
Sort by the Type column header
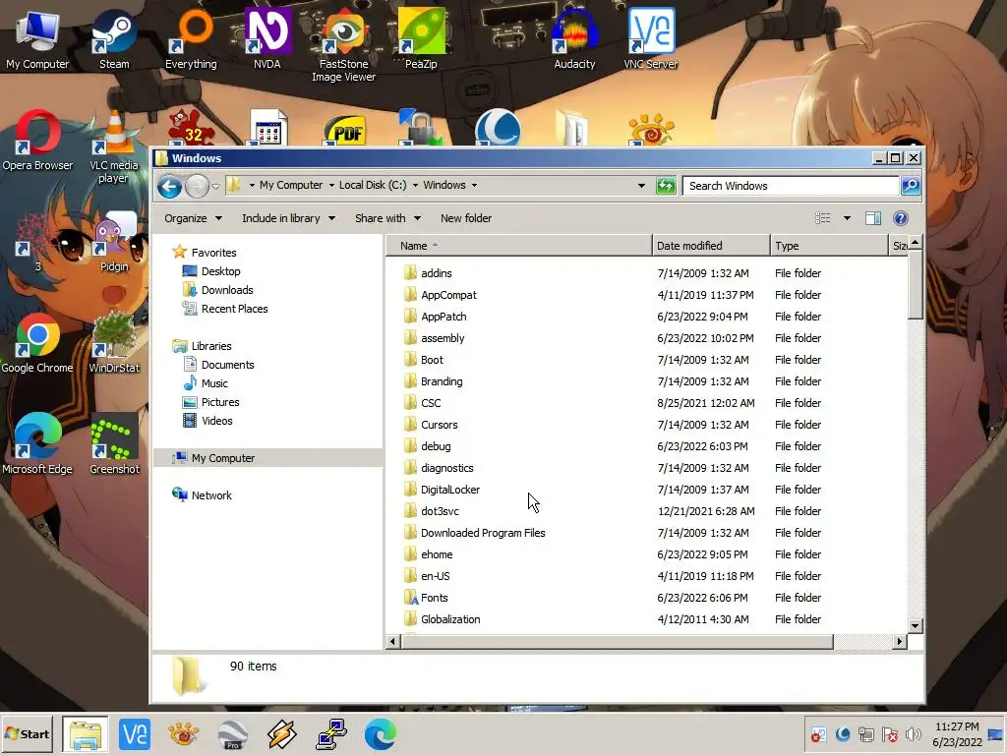pos(829,246)
